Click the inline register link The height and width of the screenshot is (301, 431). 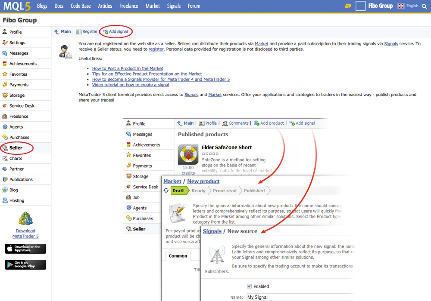[156, 49]
